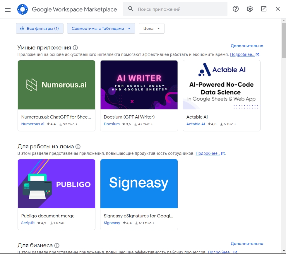
Task: Open the help question mark icon
Action: 236,9
